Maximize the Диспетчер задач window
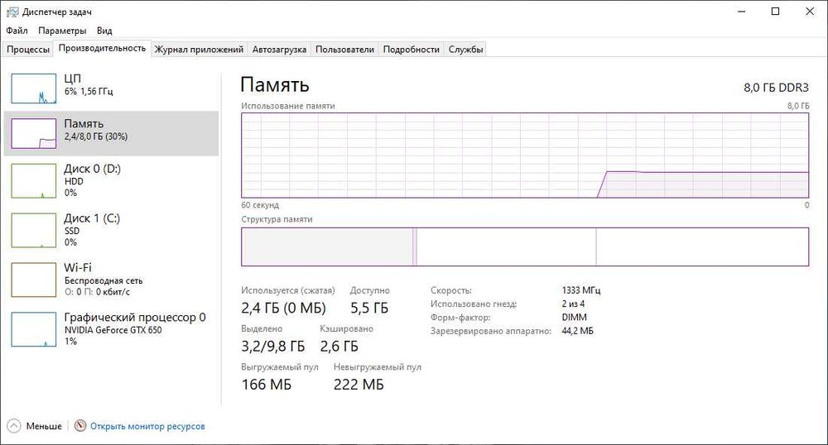The height and width of the screenshot is (445, 828). pyautogui.click(x=775, y=12)
